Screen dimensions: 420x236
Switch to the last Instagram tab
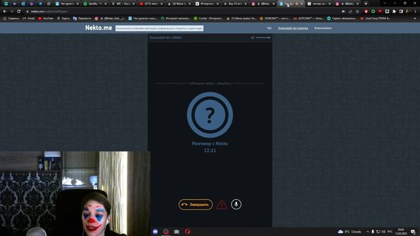pyautogui.click(x=347, y=4)
